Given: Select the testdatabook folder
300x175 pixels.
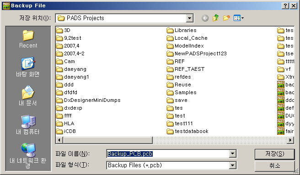Looking at the screenshot, I should tap(187, 131).
